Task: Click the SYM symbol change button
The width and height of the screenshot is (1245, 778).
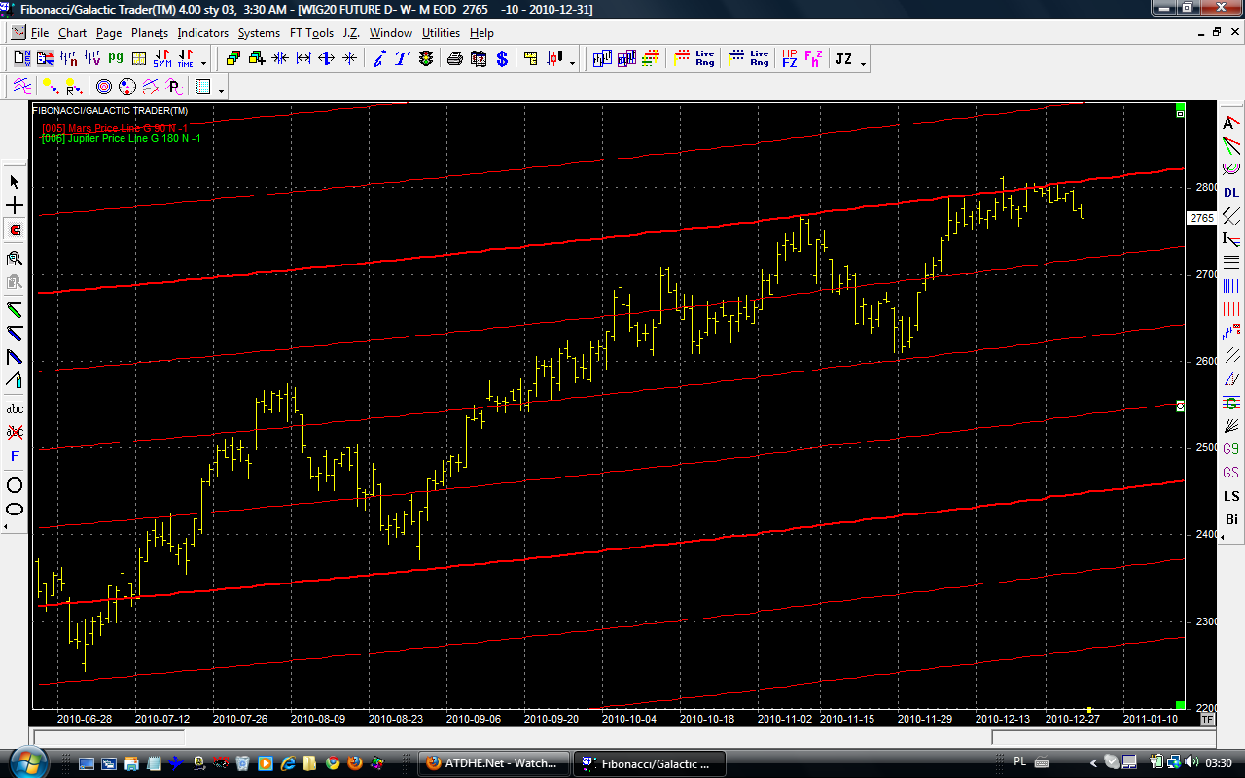Action: point(162,59)
